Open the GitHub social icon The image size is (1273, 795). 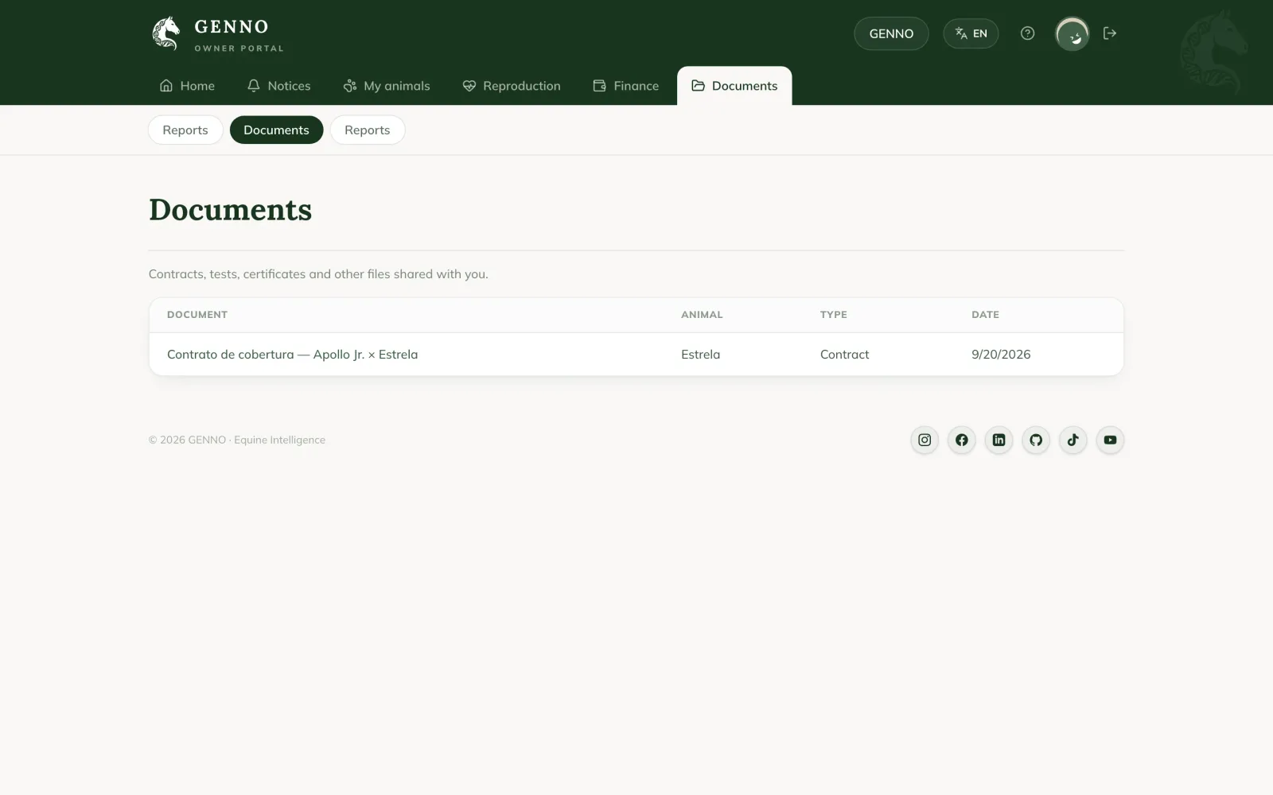[1036, 440]
